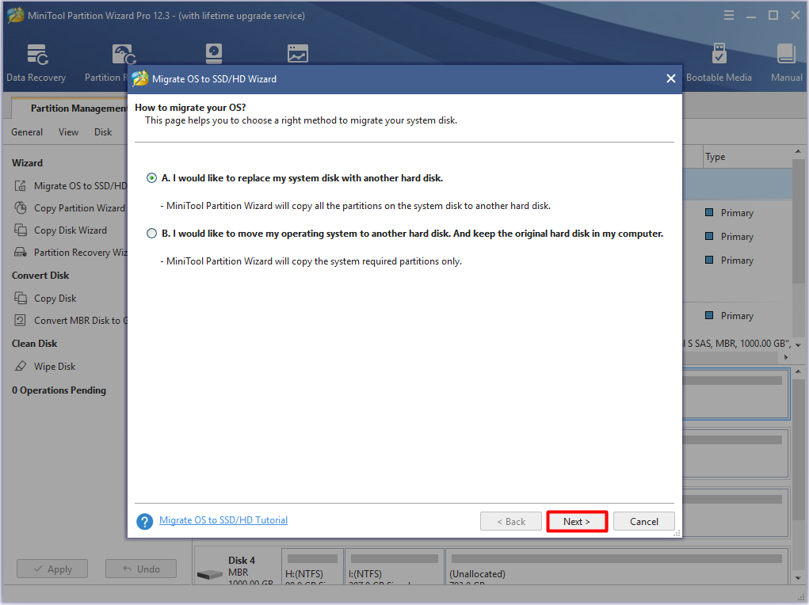Select option B to move operating system only

pos(151,234)
